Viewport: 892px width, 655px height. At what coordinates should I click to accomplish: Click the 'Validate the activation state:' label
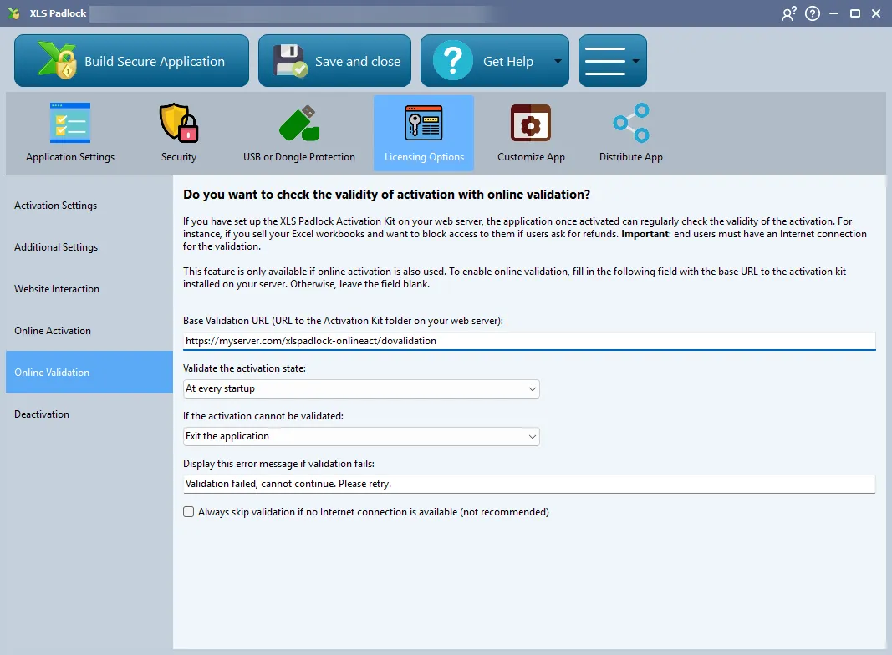coord(245,368)
